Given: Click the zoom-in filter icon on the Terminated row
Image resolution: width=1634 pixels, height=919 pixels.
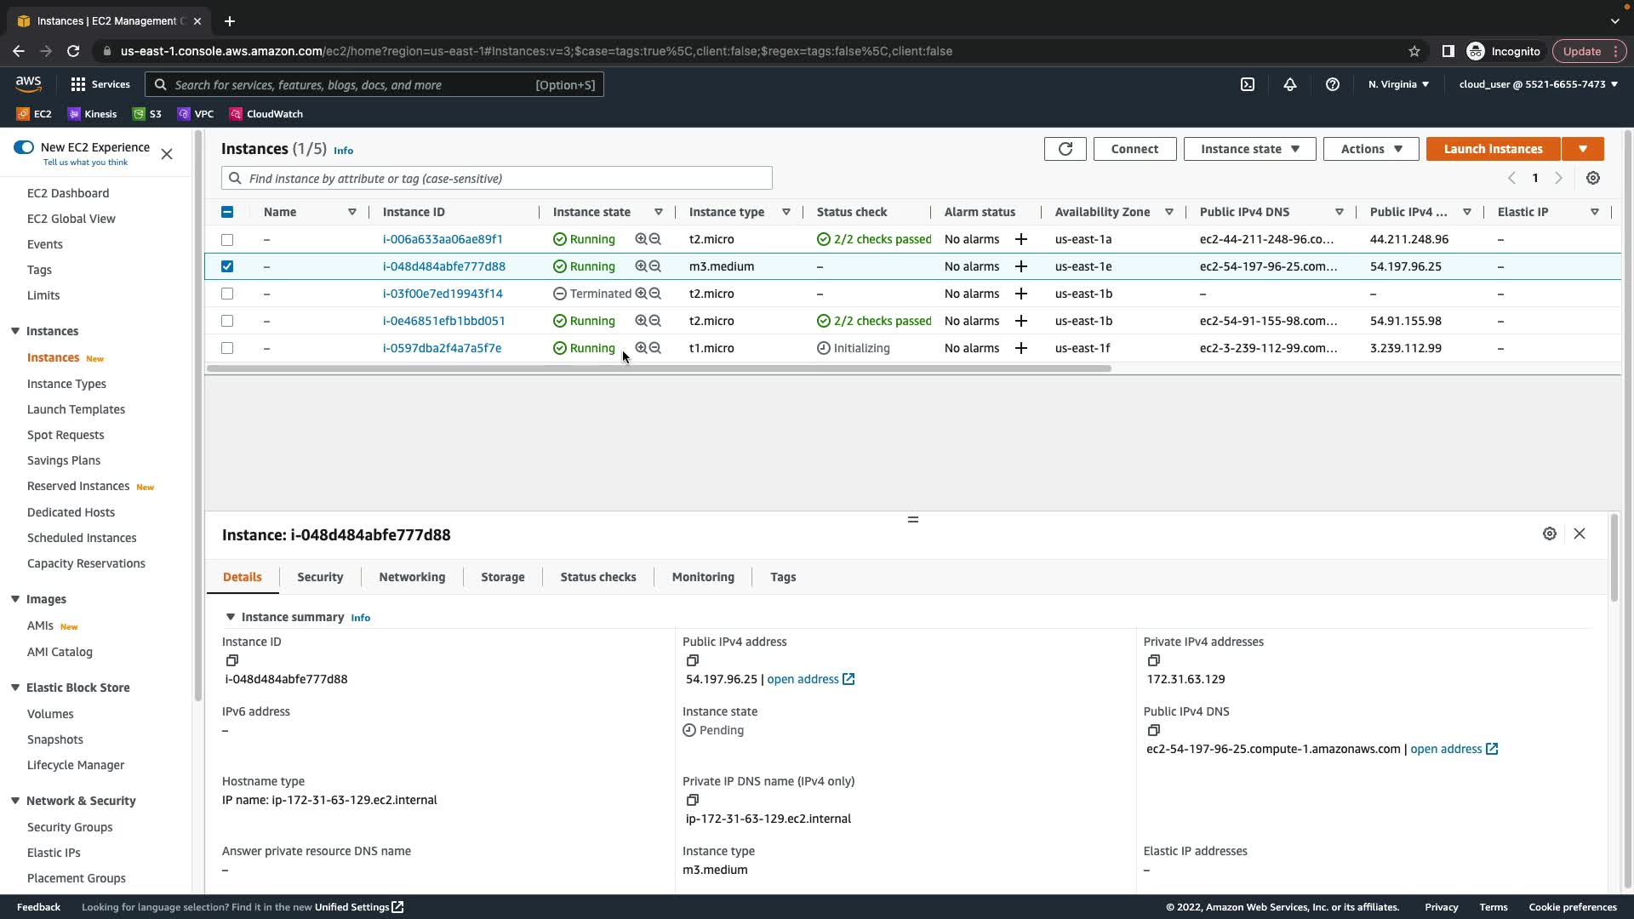Looking at the screenshot, I should click(x=641, y=294).
